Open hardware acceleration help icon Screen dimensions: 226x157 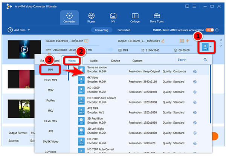pyautogui.click(x=217, y=30)
